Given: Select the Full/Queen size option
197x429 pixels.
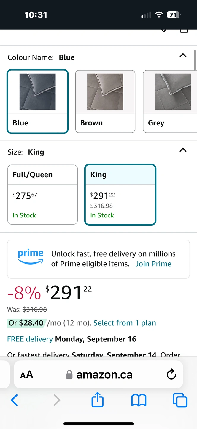Looking at the screenshot, I should point(42,194).
